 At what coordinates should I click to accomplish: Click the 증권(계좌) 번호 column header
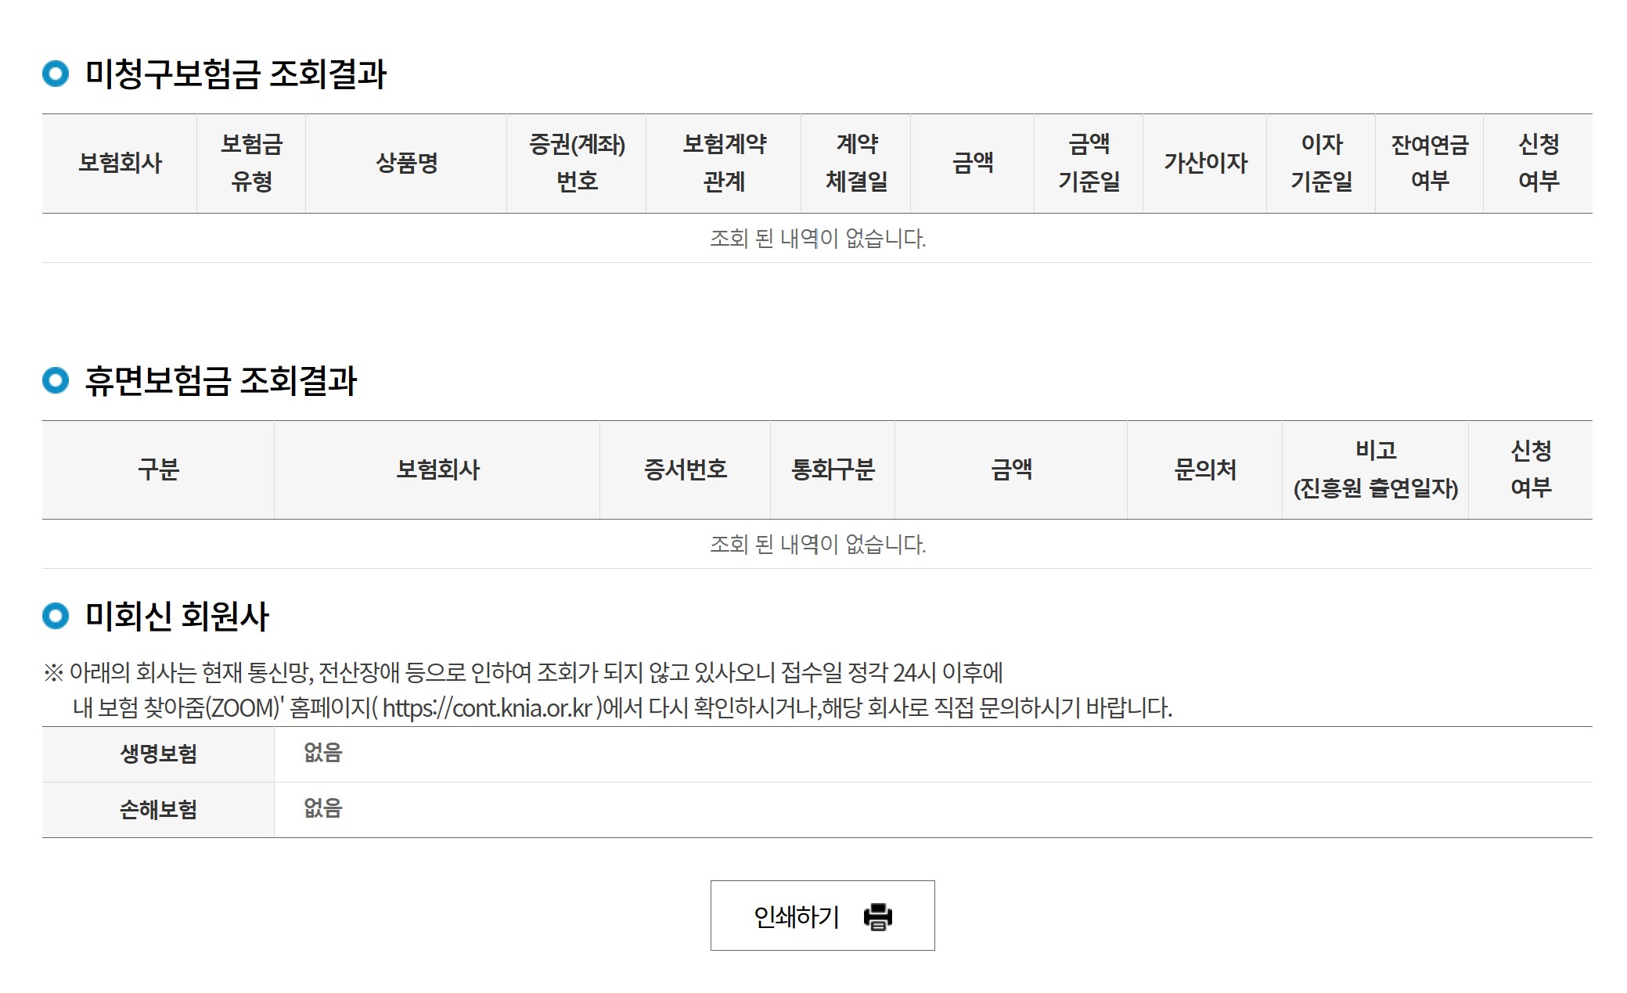(577, 163)
